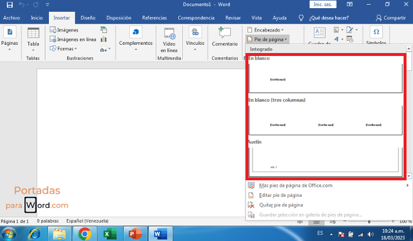Open the Revisar tab
The width and height of the screenshot is (413, 241).
tap(233, 18)
